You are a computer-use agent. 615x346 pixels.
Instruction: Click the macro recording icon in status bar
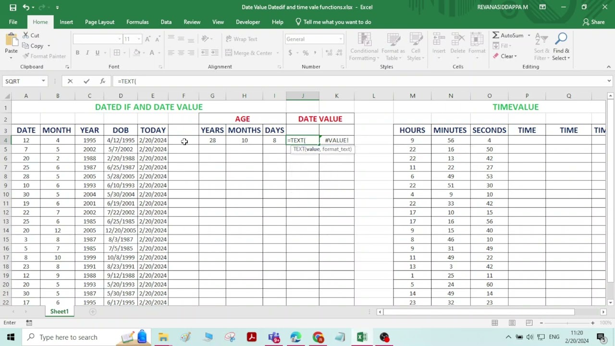(x=29, y=322)
